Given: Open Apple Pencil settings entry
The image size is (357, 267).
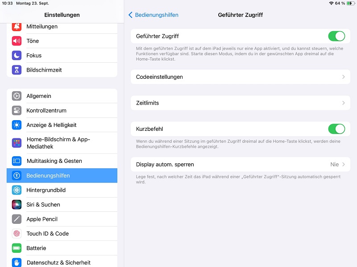Looking at the screenshot, I should point(62,219).
